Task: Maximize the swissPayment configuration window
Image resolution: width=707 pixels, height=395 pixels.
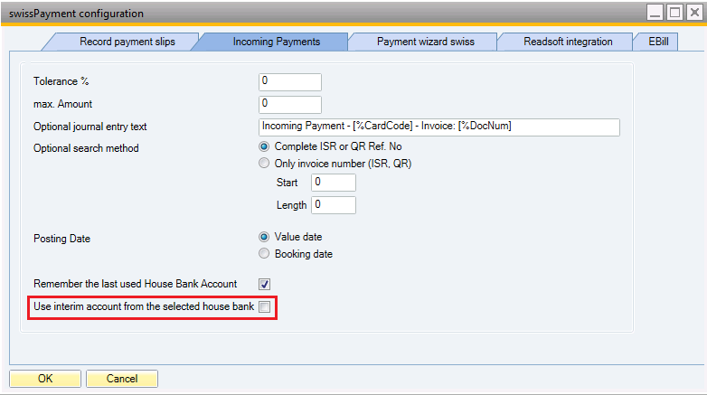Action: pos(675,12)
